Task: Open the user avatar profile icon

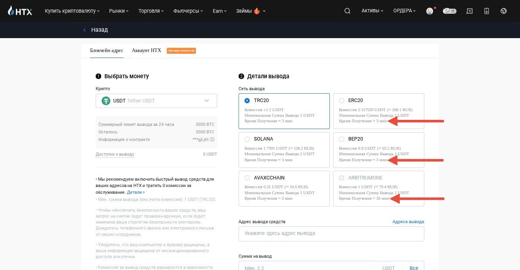Action: click(430, 11)
